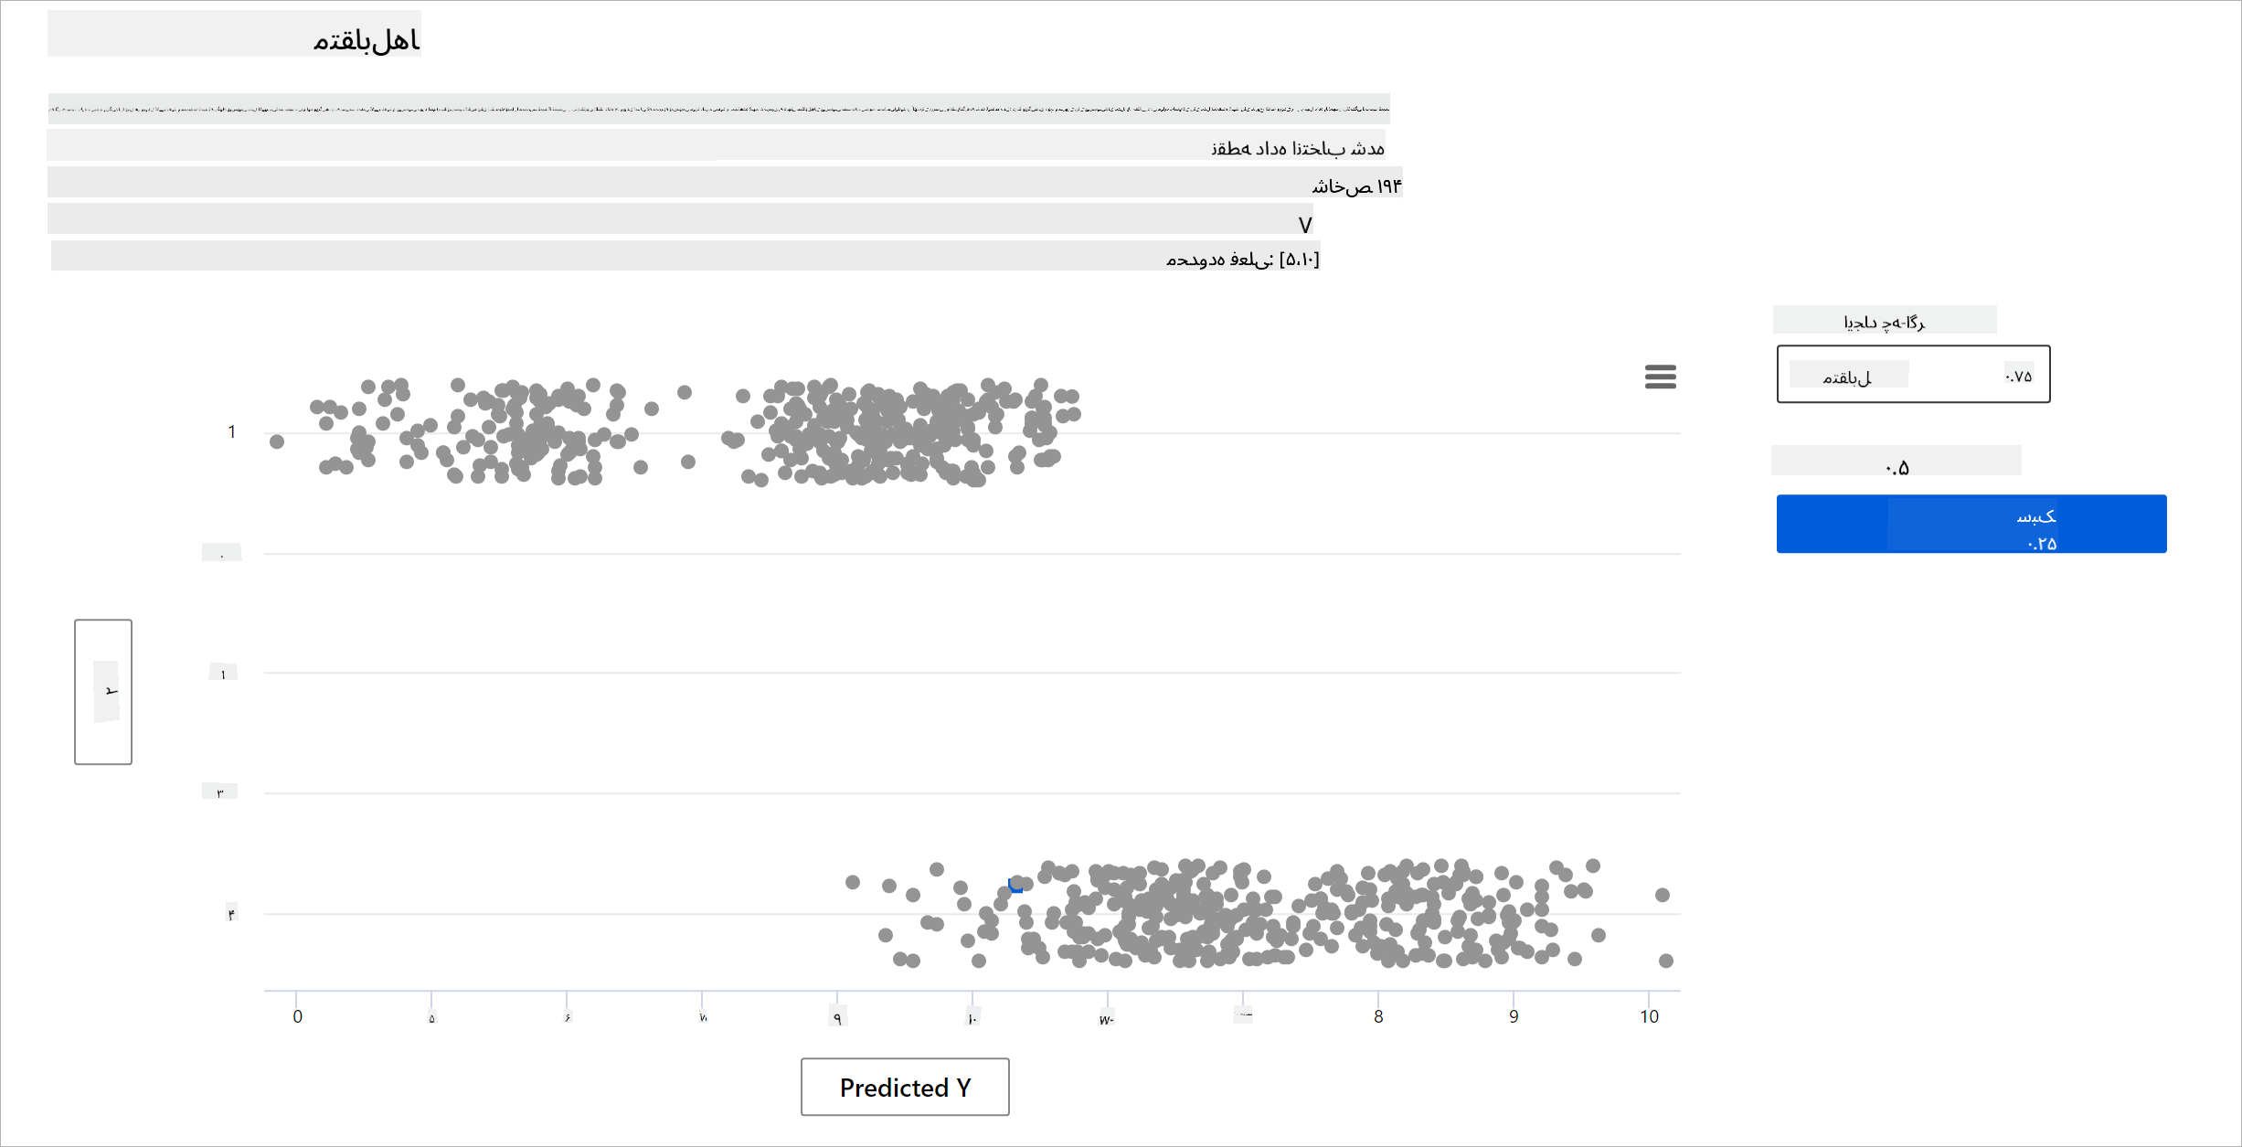Click the blue highlighted point in lower cluster
The height and width of the screenshot is (1147, 2242).
[x=1015, y=885]
